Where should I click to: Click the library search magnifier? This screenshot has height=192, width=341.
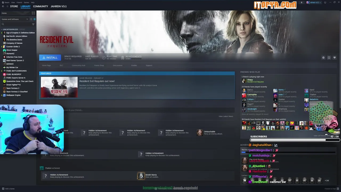click(x=3, y=24)
